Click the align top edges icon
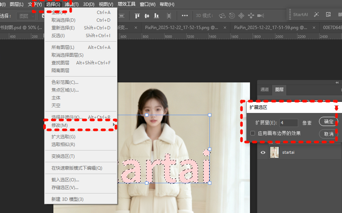 pos(137,16)
